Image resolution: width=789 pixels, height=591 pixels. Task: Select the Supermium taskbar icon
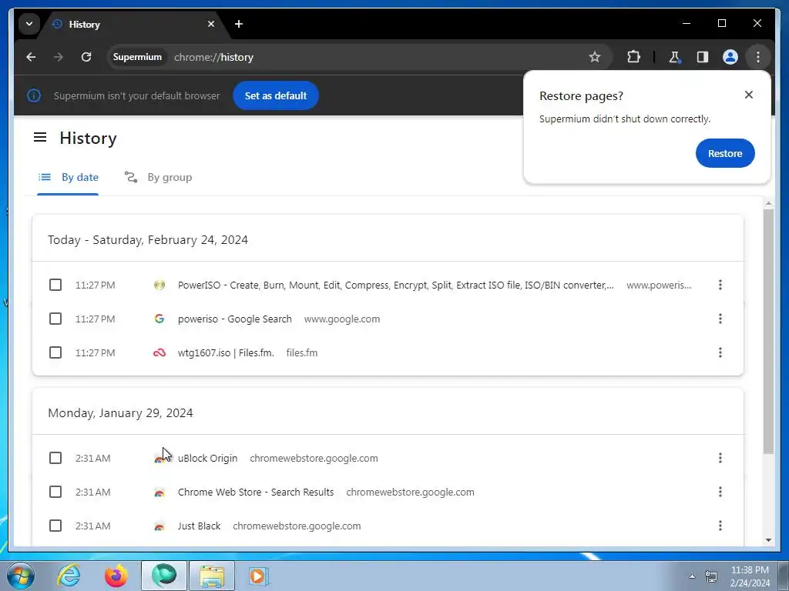coord(164,576)
